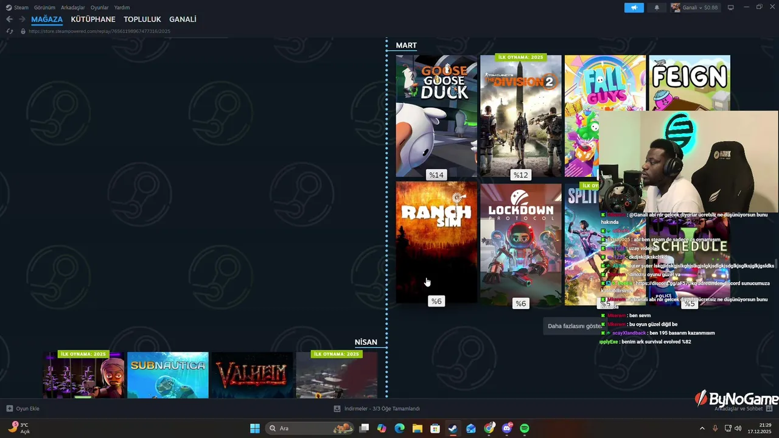Open the Windows Start menu
The image size is (779, 438).
pos(255,428)
